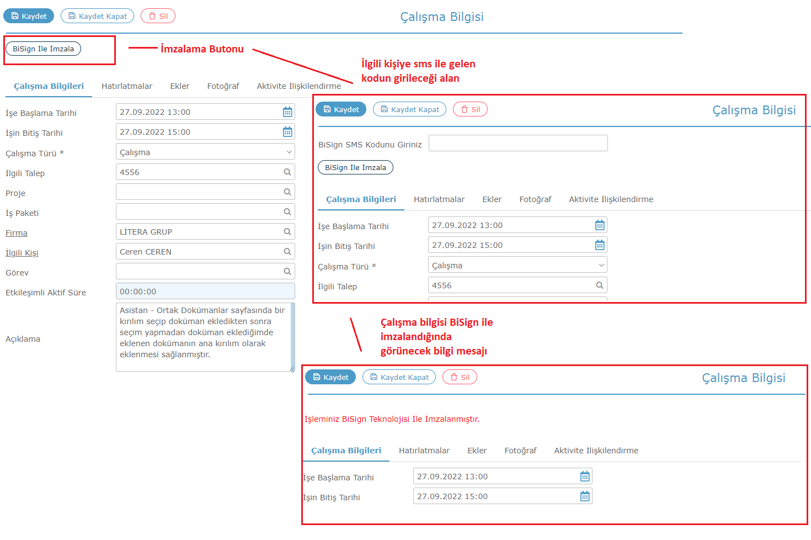Click the İlgili Kişi label link
This screenshot has height=540, width=811.
click(x=22, y=253)
